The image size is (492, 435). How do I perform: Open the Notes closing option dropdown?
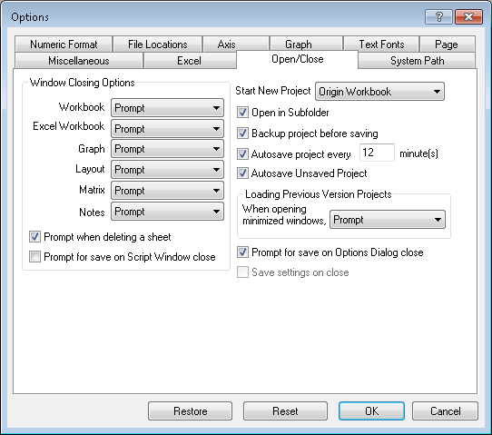click(167, 212)
